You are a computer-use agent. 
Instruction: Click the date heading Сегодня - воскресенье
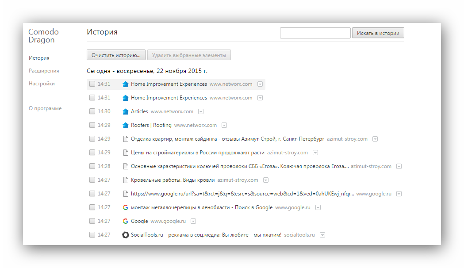pyautogui.click(x=147, y=71)
